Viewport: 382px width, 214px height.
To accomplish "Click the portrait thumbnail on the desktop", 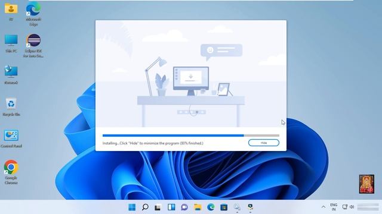I will (366, 184).
